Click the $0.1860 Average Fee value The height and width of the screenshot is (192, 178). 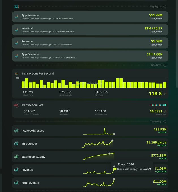click(100, 111)
